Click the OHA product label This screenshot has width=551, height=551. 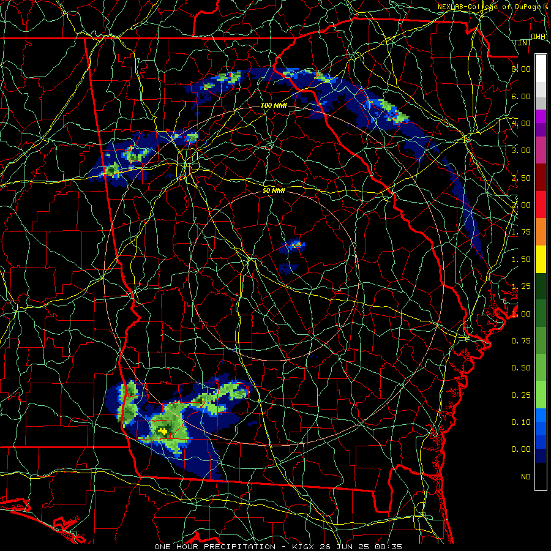pos(538,37)
